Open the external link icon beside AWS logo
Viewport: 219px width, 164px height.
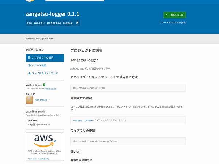click(x=55, y=141)
